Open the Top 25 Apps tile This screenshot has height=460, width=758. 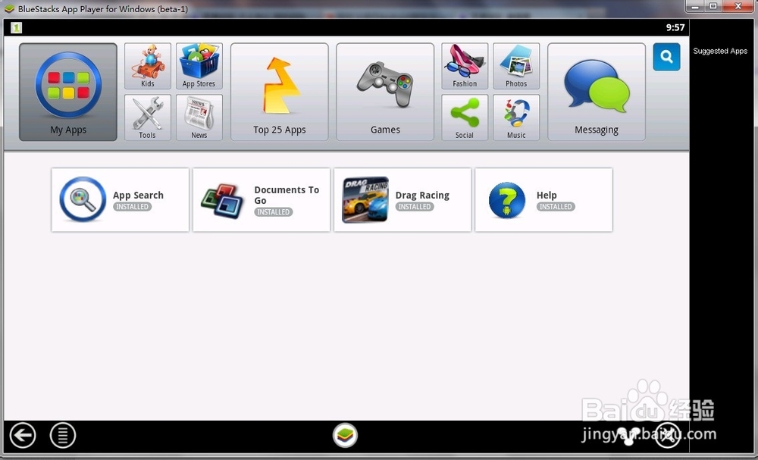pos(280,92)
